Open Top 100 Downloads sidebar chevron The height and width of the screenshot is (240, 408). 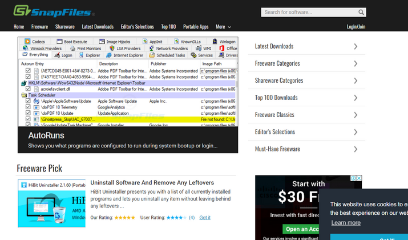tap(356, 98)
